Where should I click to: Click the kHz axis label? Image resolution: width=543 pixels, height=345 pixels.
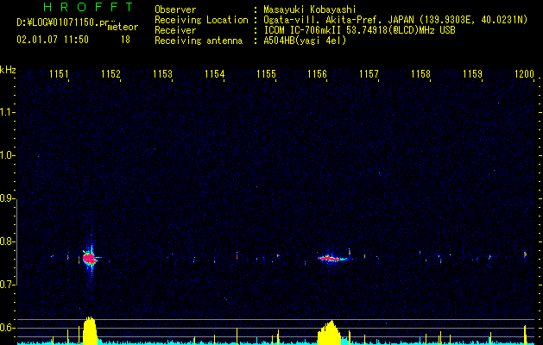(x=8, y=70)
